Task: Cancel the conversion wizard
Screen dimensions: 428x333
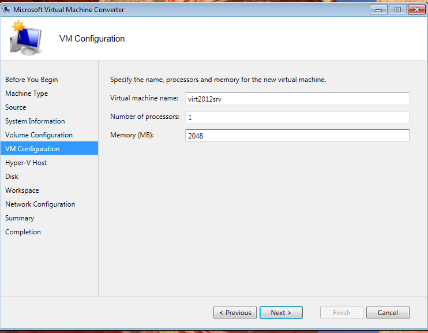Action: coord(388,312)
